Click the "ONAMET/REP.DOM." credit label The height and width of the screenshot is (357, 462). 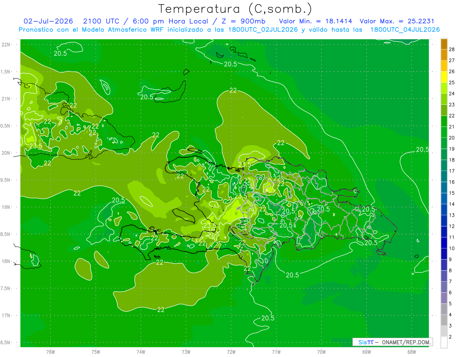(407, 342)
